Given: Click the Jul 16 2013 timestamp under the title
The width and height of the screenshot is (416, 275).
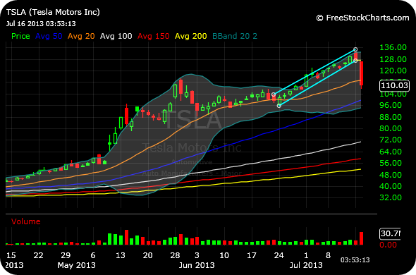Looking at the screenshot, I should pyautogui.click(x=41, y=24).
